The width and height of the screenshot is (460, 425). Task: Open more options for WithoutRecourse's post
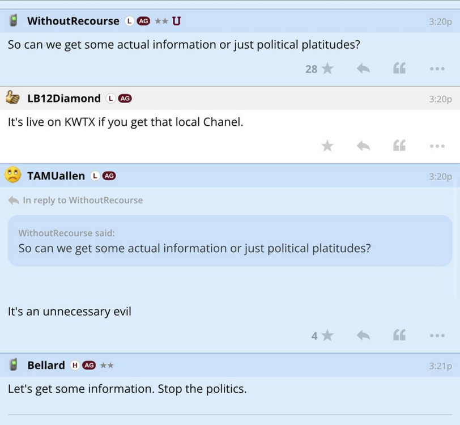pyautogui.click(x=437, y=69)
